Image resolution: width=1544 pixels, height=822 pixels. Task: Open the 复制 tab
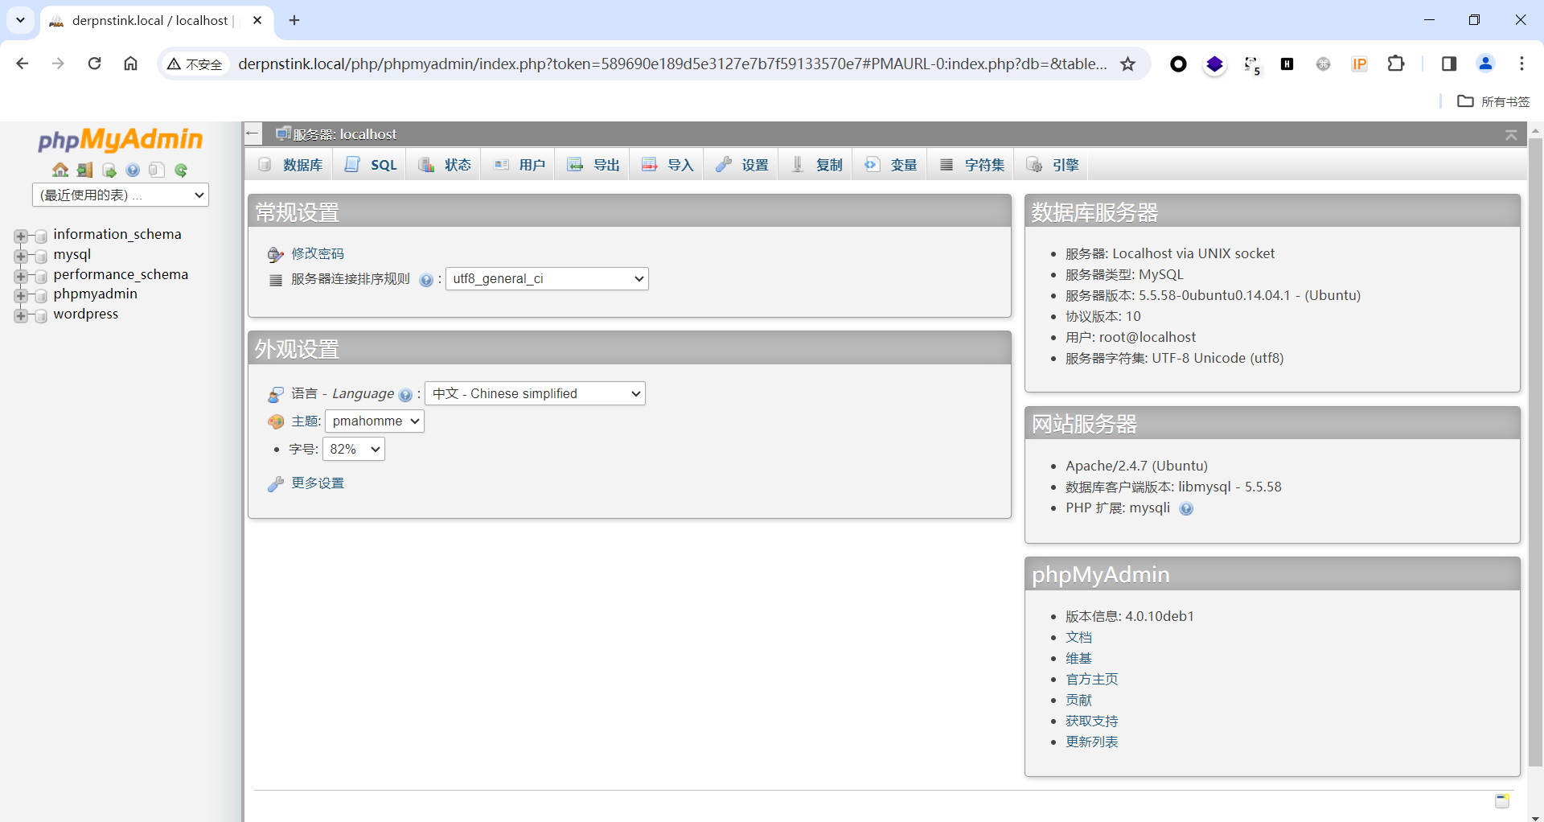pyautogui.click(x=816, y=165)
